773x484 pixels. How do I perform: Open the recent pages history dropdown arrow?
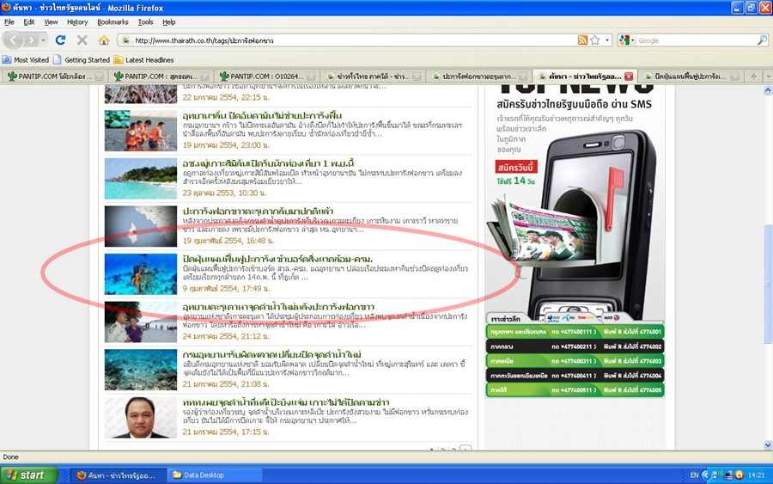pos(44,40)
